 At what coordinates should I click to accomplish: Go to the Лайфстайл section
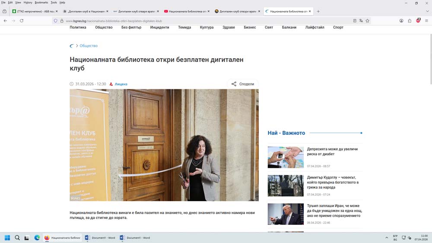coord(314,27)
